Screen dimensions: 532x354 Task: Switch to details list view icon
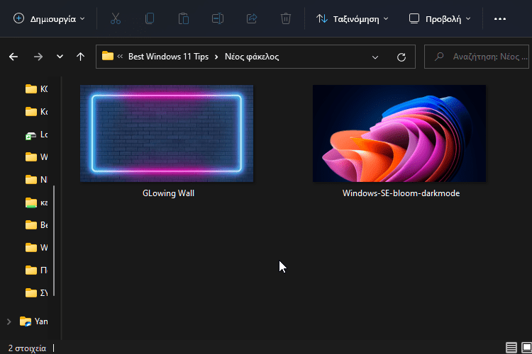[511, 348]
